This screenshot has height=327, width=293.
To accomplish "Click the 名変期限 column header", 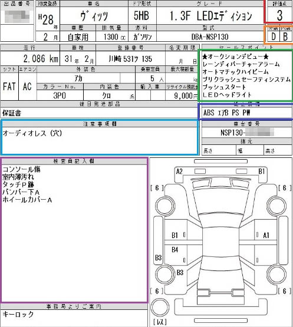I will [x=182, y=48].
